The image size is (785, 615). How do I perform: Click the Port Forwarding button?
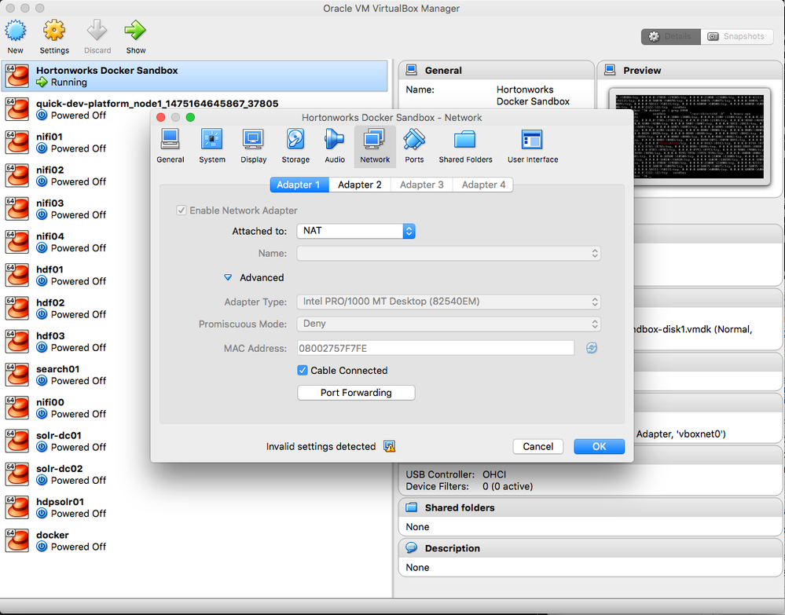click(x=355, y=392)
